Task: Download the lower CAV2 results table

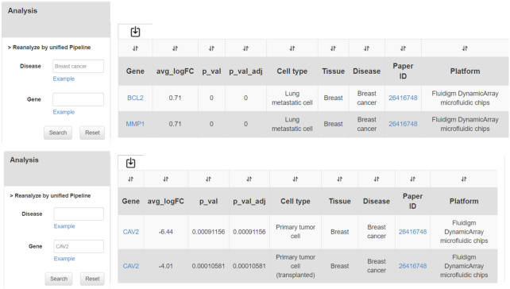Action: pos(131,163)
